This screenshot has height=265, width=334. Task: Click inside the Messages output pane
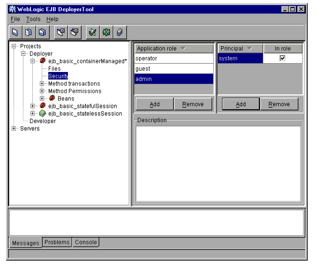point(156,223)
